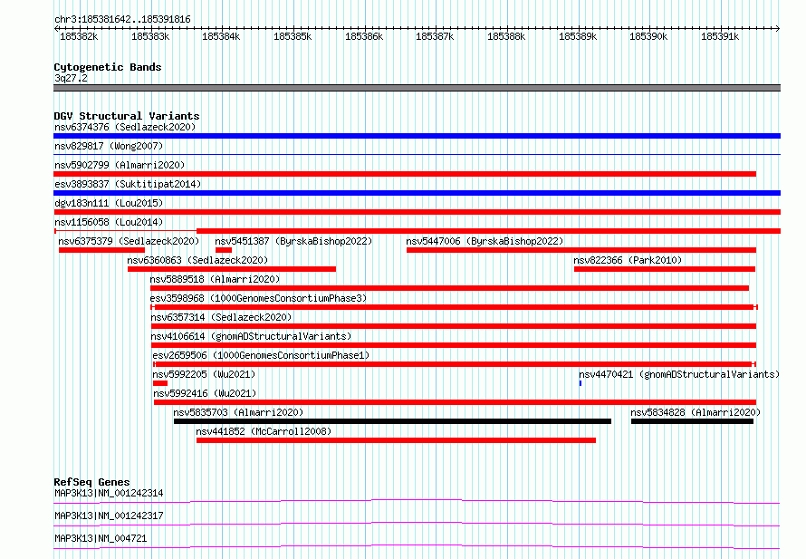Click the DGV Structural Variants track title
The height and width of the screenshot is (559, 806).
click(127, 116)
